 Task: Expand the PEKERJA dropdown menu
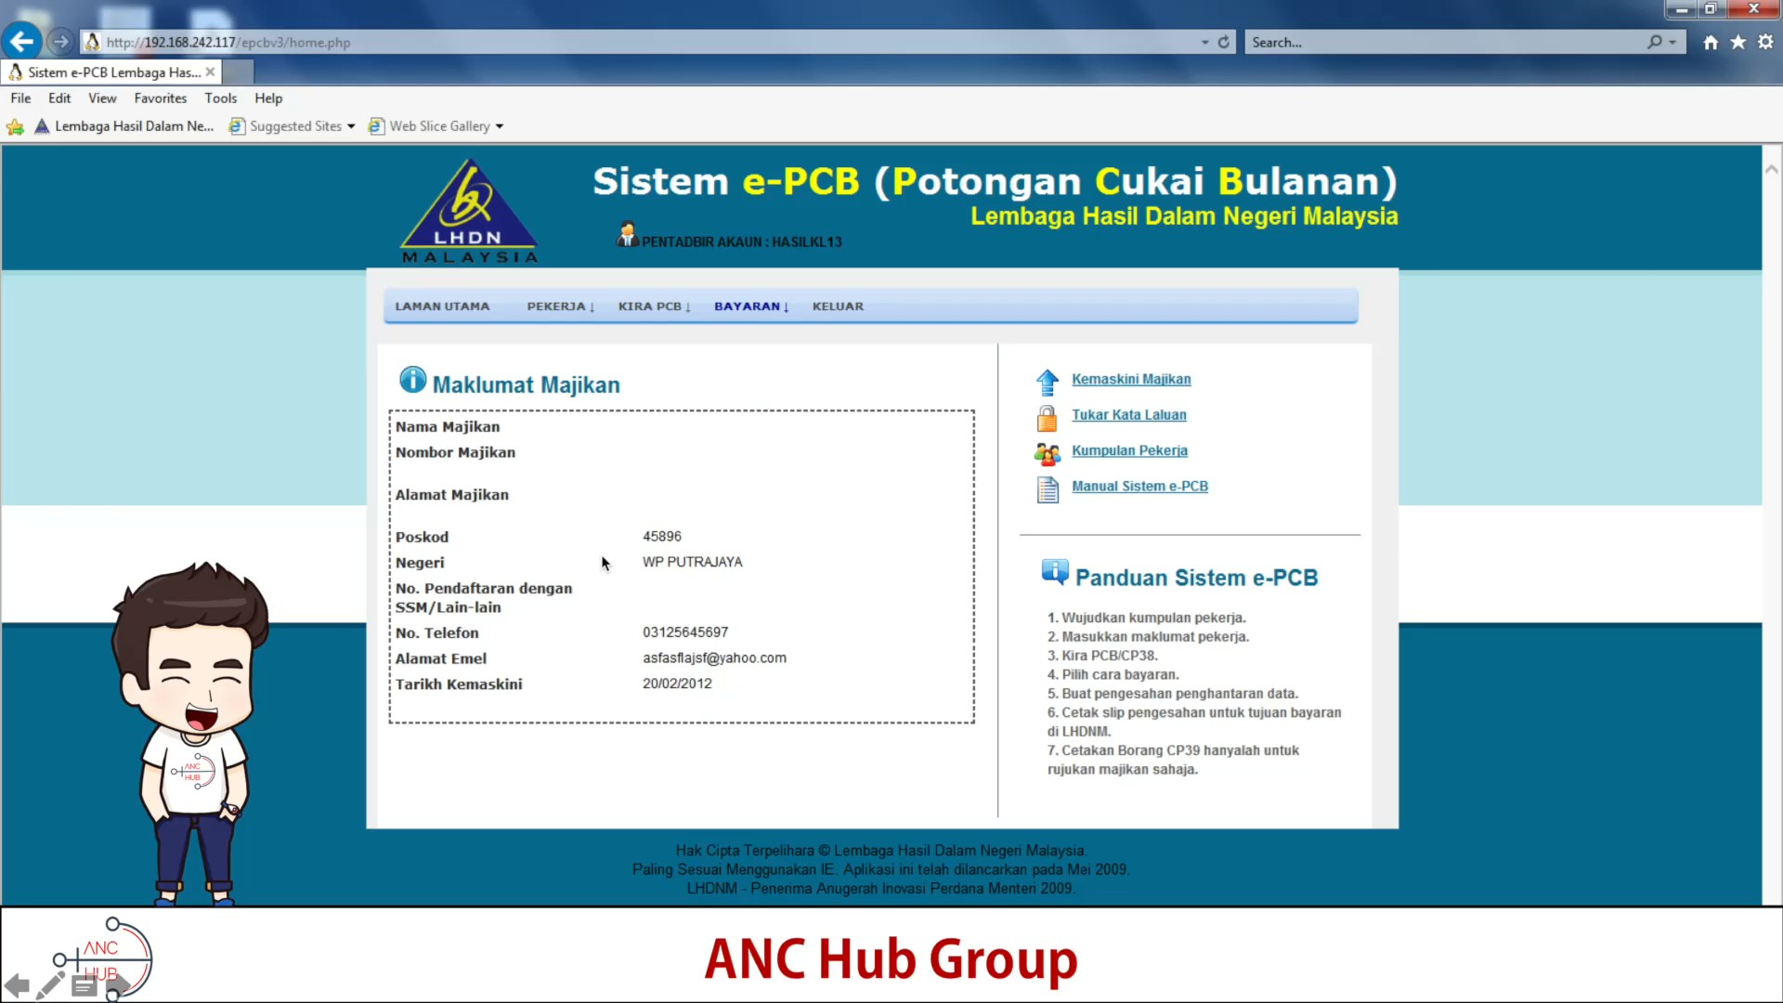click(560, 306)
